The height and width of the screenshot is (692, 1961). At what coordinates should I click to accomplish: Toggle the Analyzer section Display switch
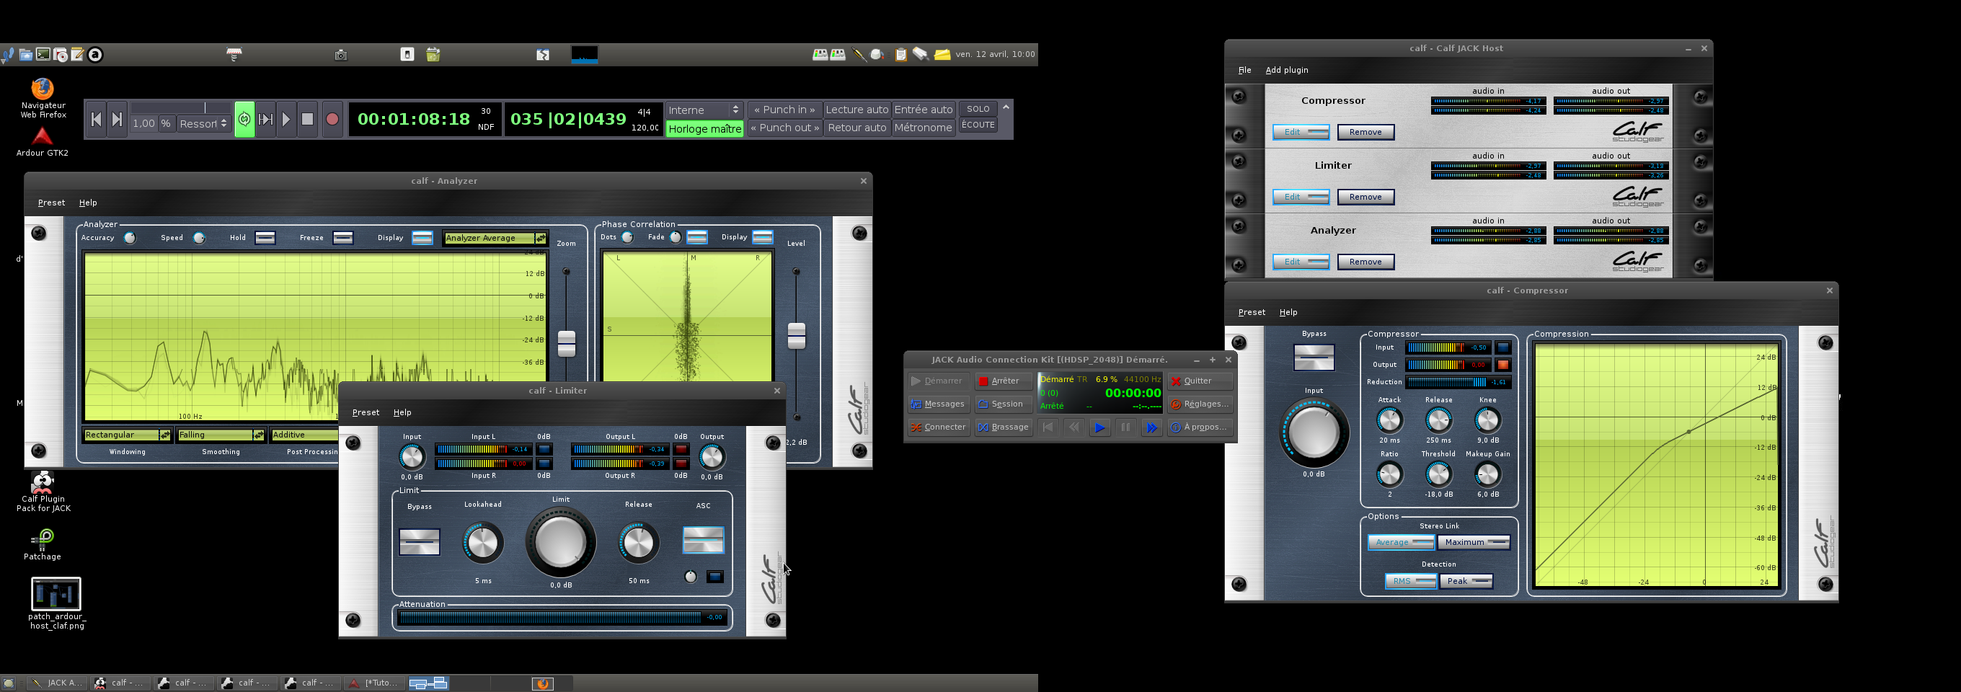point(422,238)
